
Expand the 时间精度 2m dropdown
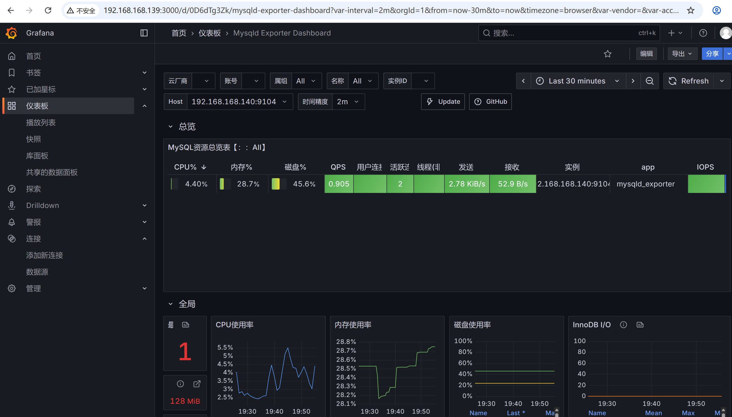point(348,102)
